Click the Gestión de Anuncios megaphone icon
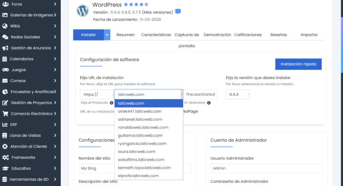This screenshot has height=186, width=343. click(5, 48)
